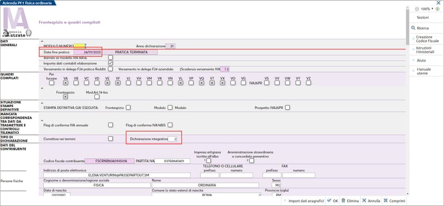Click the Data fine pratica field
This screenshot has height=206, width=444.
88,52
